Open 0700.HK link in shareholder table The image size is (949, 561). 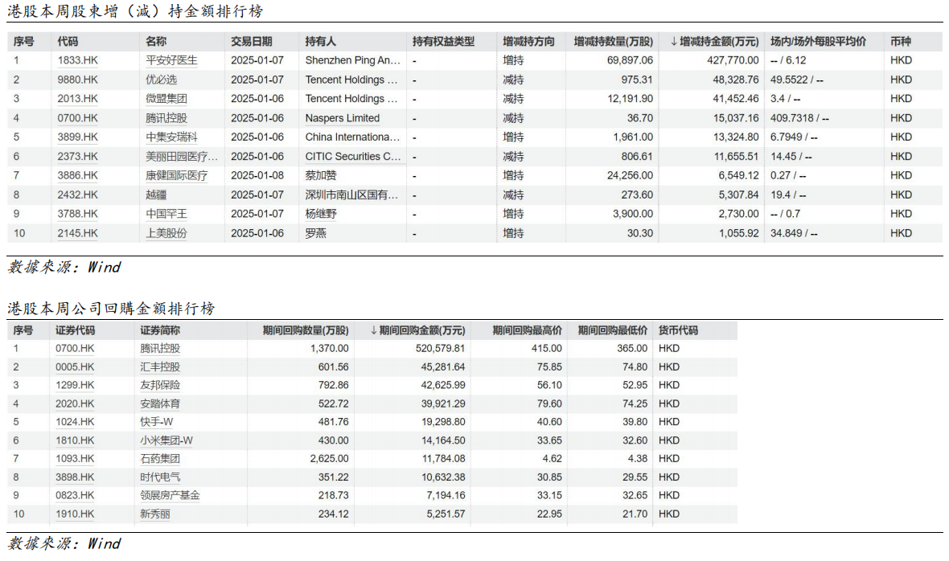77,118
